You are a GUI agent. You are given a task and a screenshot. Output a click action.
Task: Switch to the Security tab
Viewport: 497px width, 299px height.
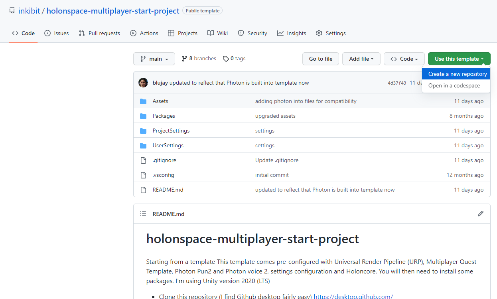(x=252, y=33)
